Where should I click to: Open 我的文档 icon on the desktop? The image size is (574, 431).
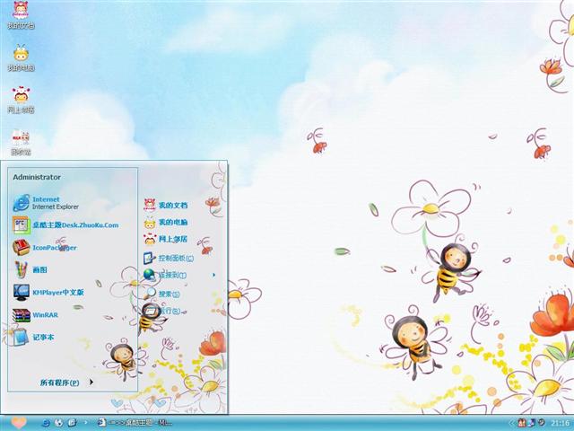[21, 16]
